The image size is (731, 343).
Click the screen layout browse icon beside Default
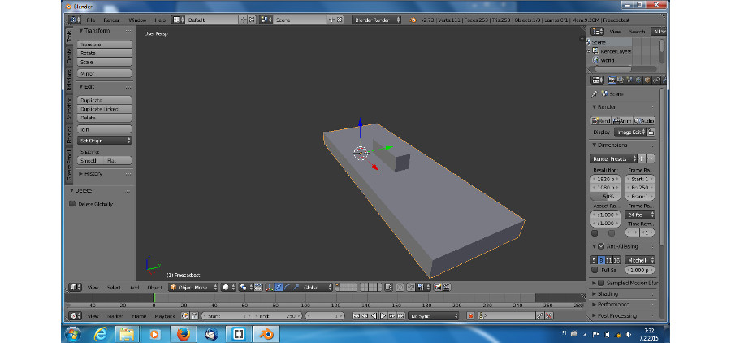[177, 19]
